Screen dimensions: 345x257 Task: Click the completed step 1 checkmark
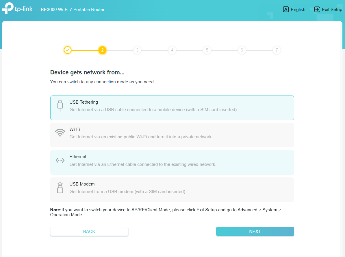tap(67, 50)
